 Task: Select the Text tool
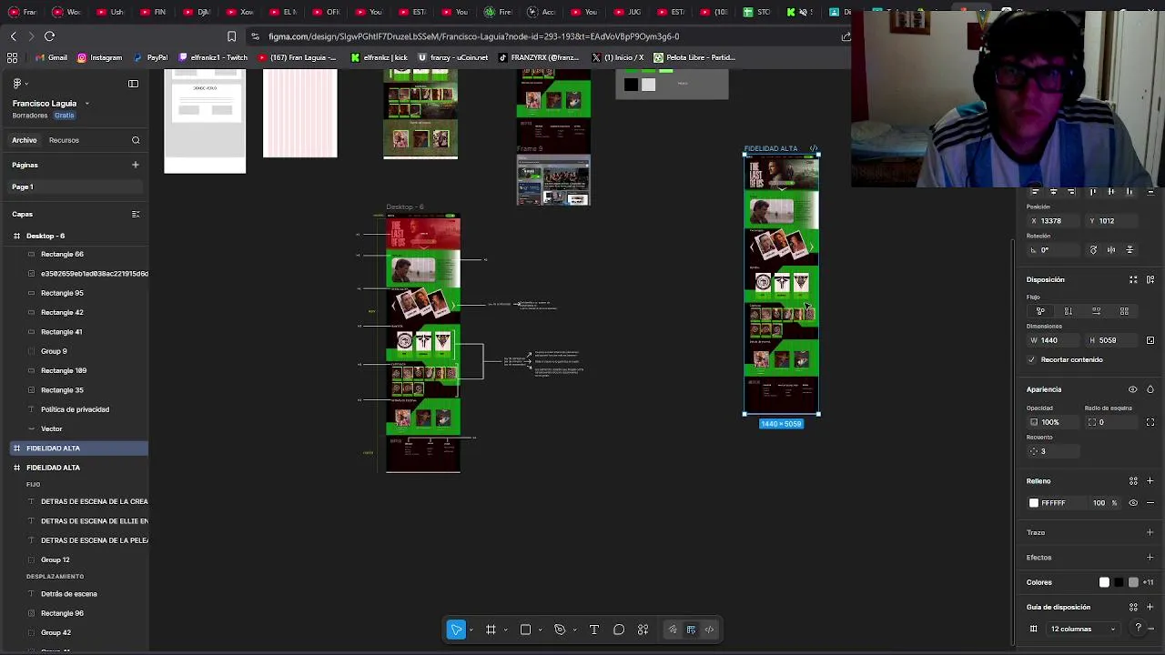[594, 630]
